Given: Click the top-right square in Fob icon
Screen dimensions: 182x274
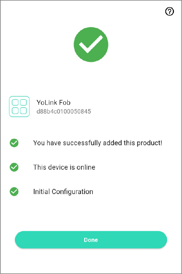Looking at the screenshot, I should pos(23,102).
